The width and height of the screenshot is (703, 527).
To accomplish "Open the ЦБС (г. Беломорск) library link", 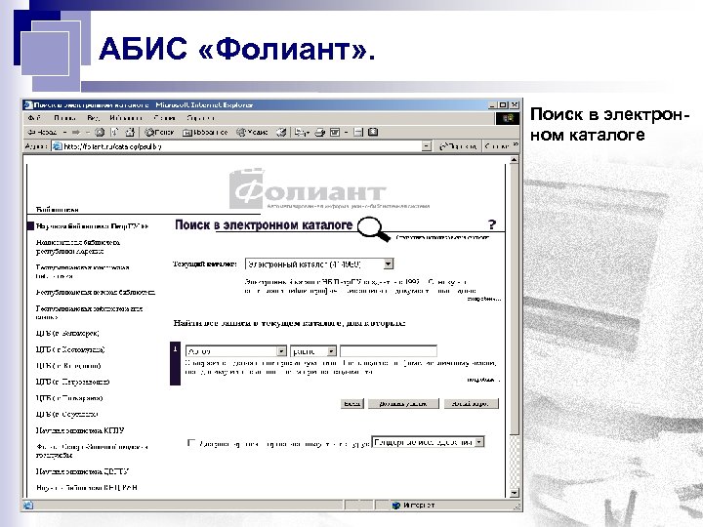I will (x=67, y=334).
